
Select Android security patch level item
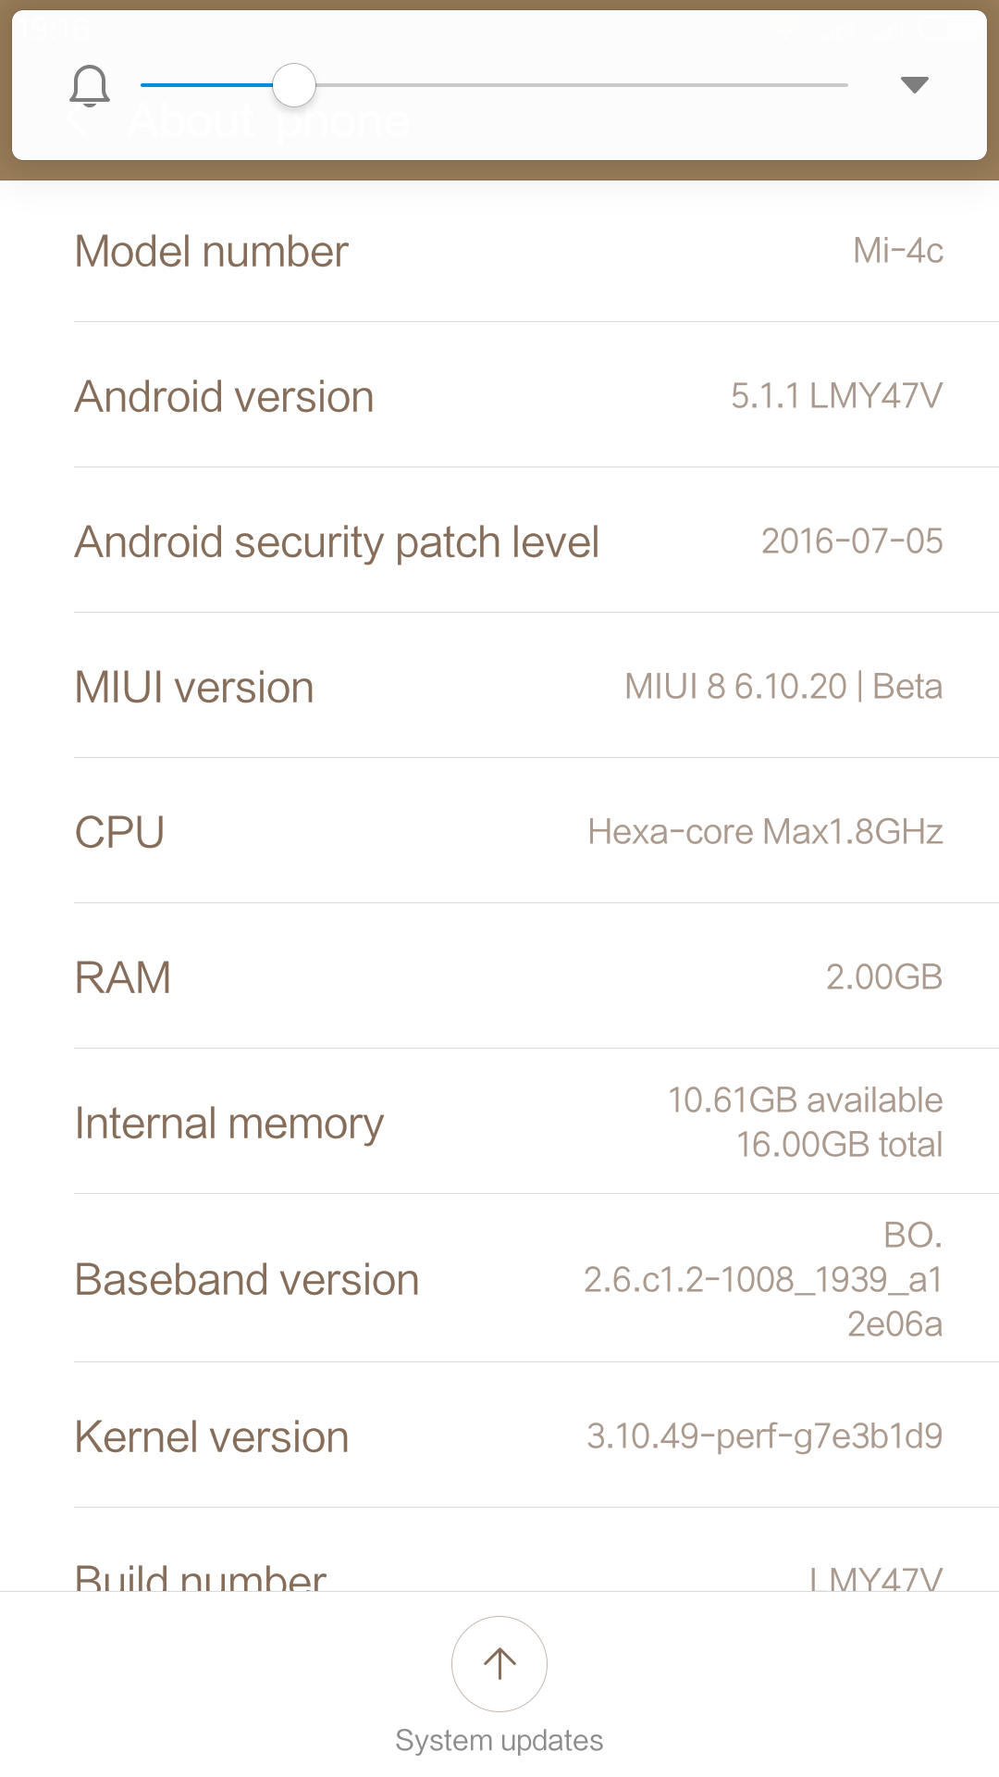click(499, 541)
